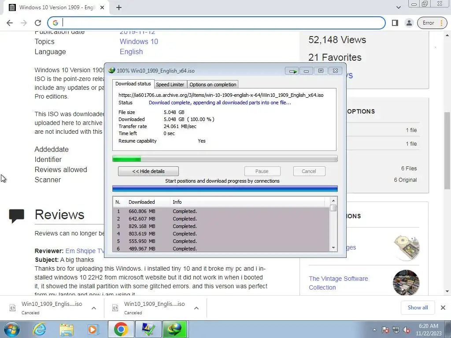The height and width of the screenshot is (338, 451).
Task: Click Action Center flag tray icon
Action: [385, 330]
